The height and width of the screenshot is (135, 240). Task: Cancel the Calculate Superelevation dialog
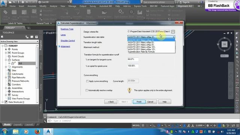point(150,102)
